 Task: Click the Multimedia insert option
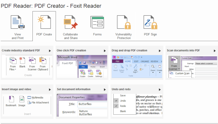click(x=35, y=98)
